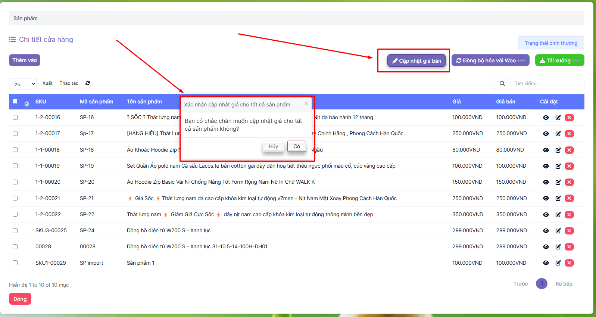The height and width of the screenshot is (317, 596).
Task: View details of product SP-19 via eye icon
Action: click(x=546, y=166)
